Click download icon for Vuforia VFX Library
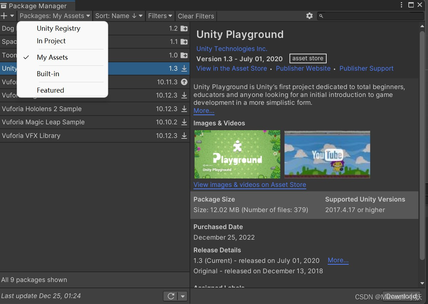Image resolution: width=428 pixels, height=304 pixels. point(184,136)
